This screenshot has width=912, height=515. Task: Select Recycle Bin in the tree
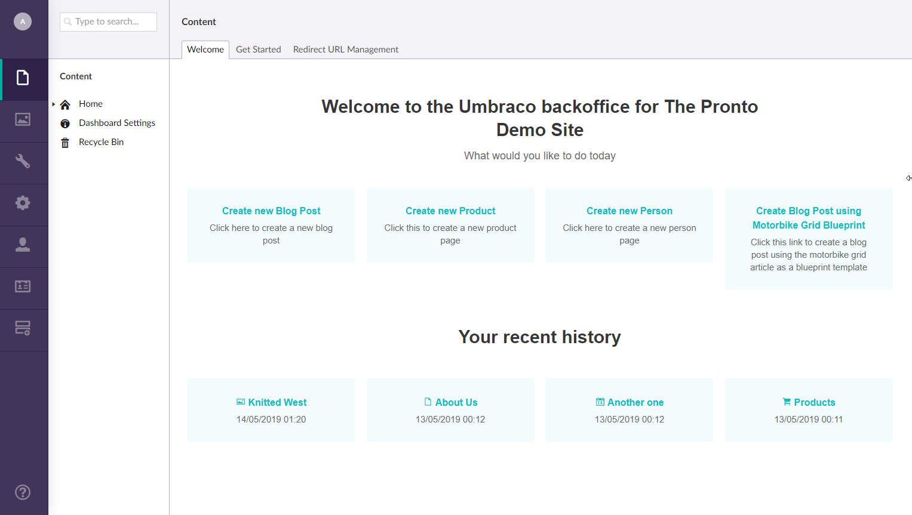[102, 142]
